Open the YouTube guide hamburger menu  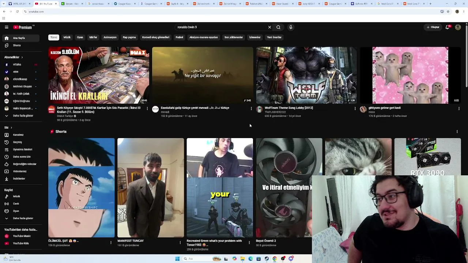(x=7, y=27)
